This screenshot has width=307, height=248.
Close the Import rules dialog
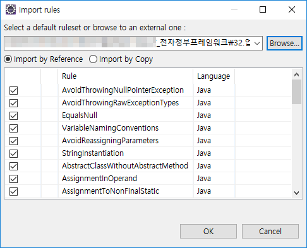(x=292, y=9)
